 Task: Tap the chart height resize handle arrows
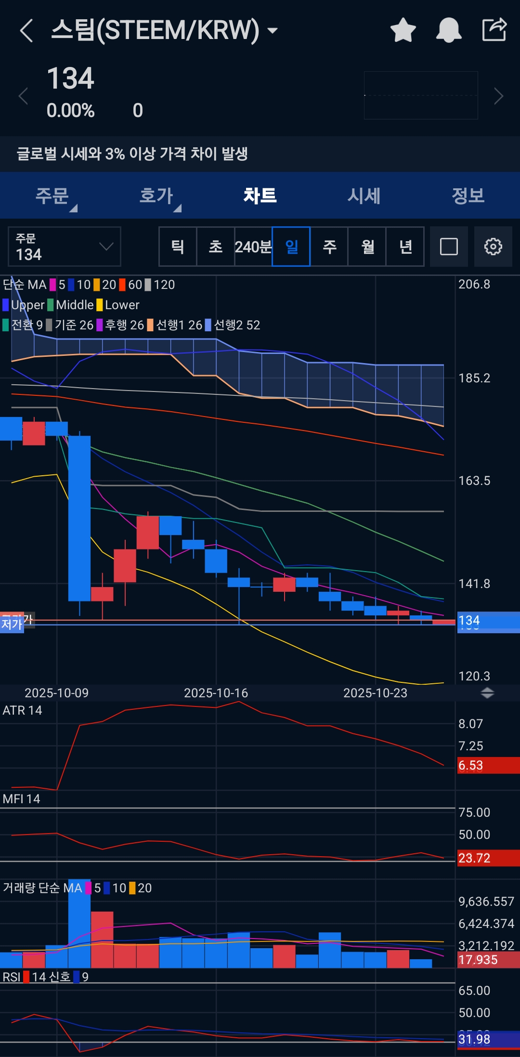pyautogui.click(x=488, y=693)
